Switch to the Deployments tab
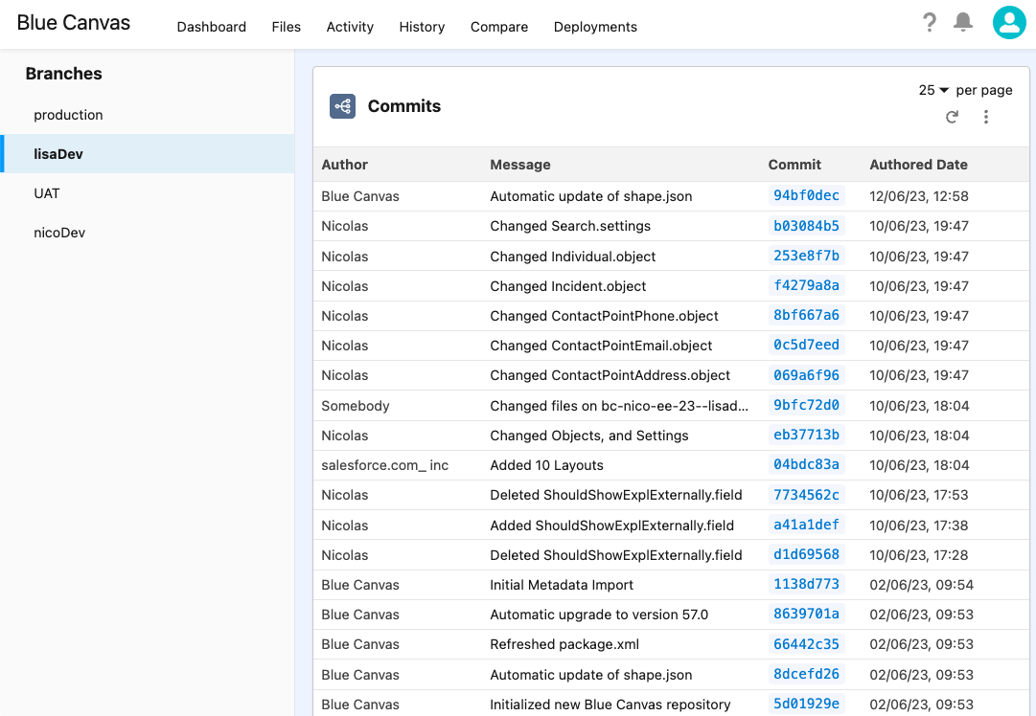 click(594, 27)
